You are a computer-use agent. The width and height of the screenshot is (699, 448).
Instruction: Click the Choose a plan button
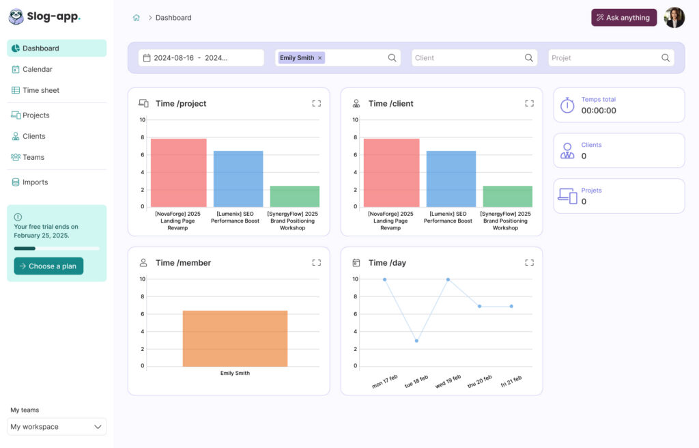pyautogui.click(x=48, y=266)
